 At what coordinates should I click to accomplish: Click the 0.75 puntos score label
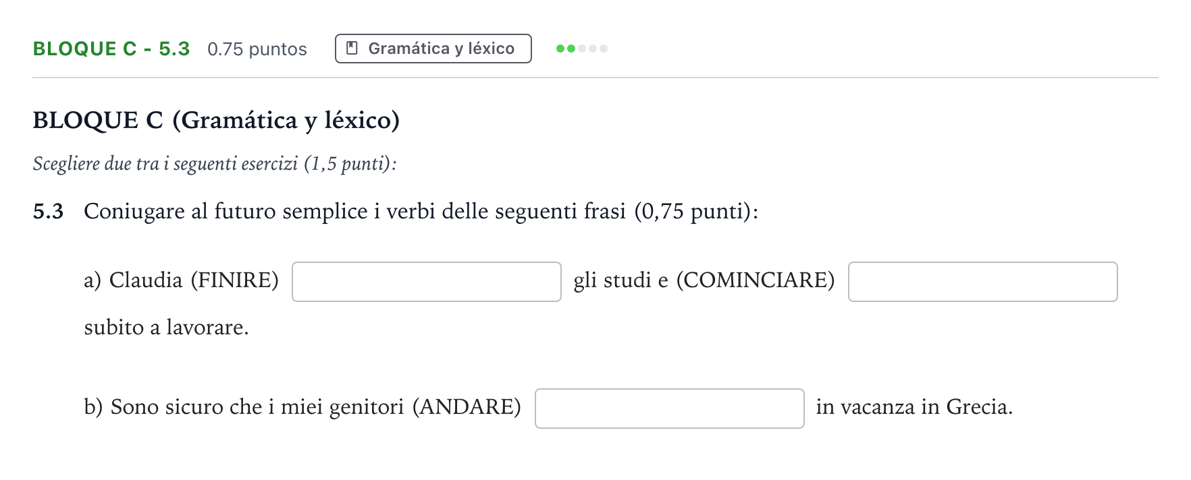click(x=257, y=49)
